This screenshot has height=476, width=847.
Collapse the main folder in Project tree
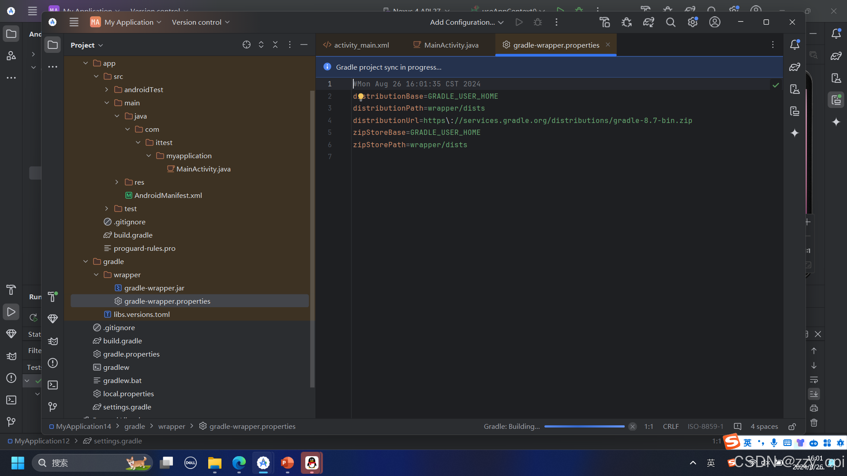[106, 103]
